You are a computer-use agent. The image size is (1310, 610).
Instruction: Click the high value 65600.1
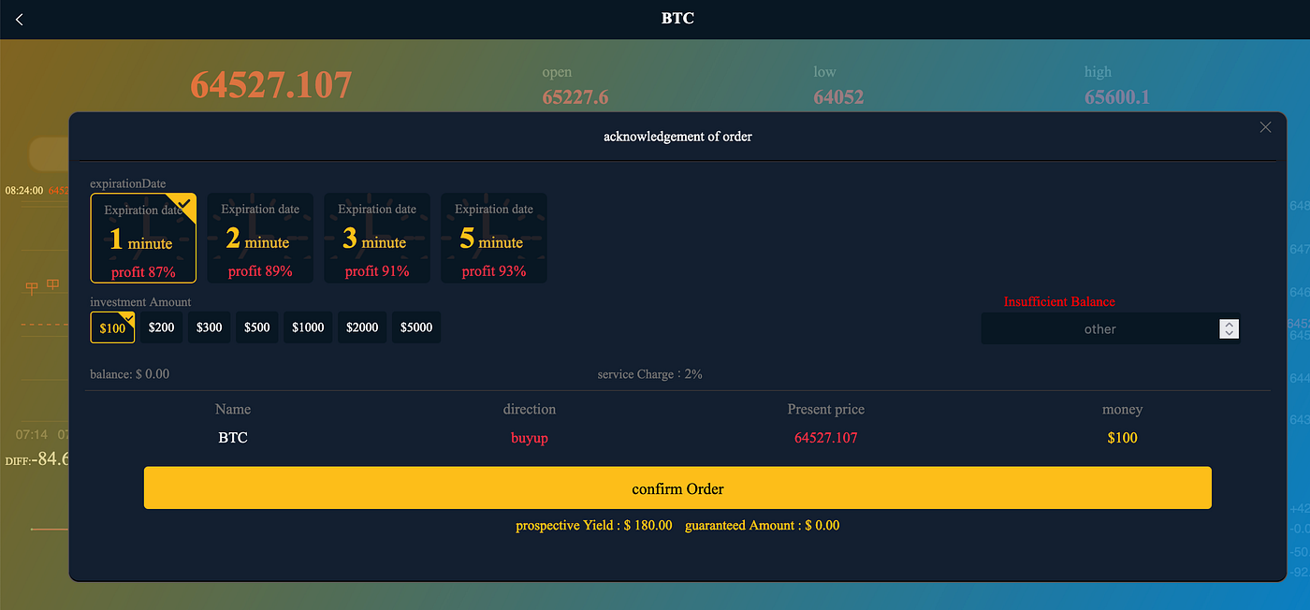1117,97
